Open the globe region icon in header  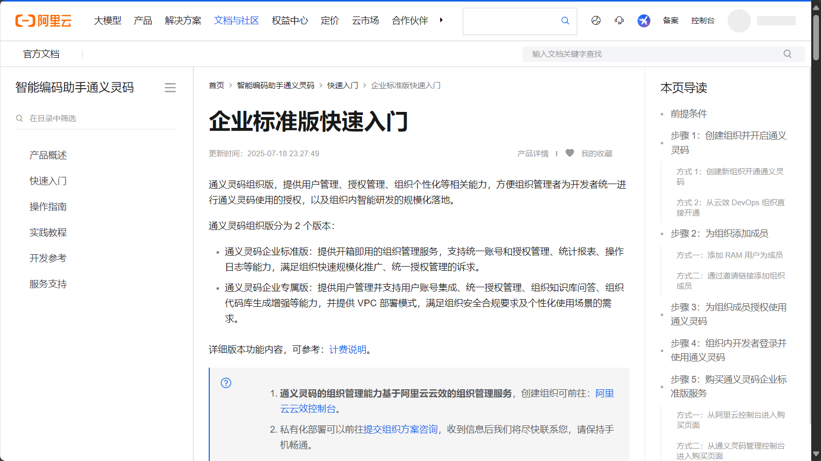[596, 21]
